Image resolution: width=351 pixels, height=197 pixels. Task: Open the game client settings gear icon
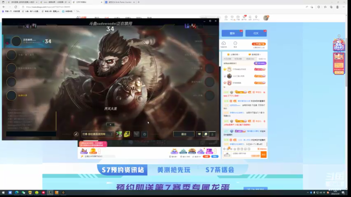tap(210, 21)
